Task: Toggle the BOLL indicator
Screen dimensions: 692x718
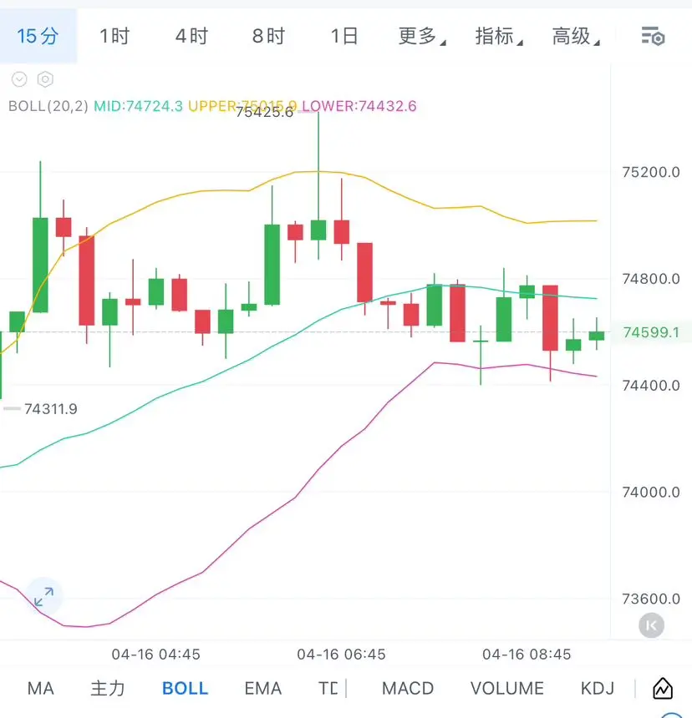Action: coord(186,688)
